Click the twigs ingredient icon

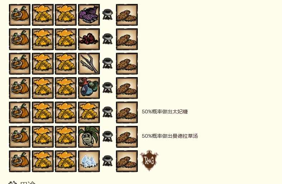(x=89, y=63)
